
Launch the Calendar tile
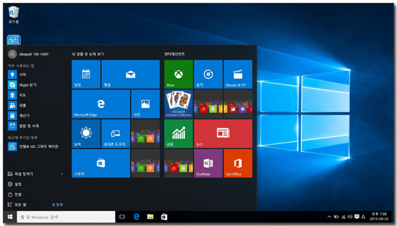pos(86,74)
